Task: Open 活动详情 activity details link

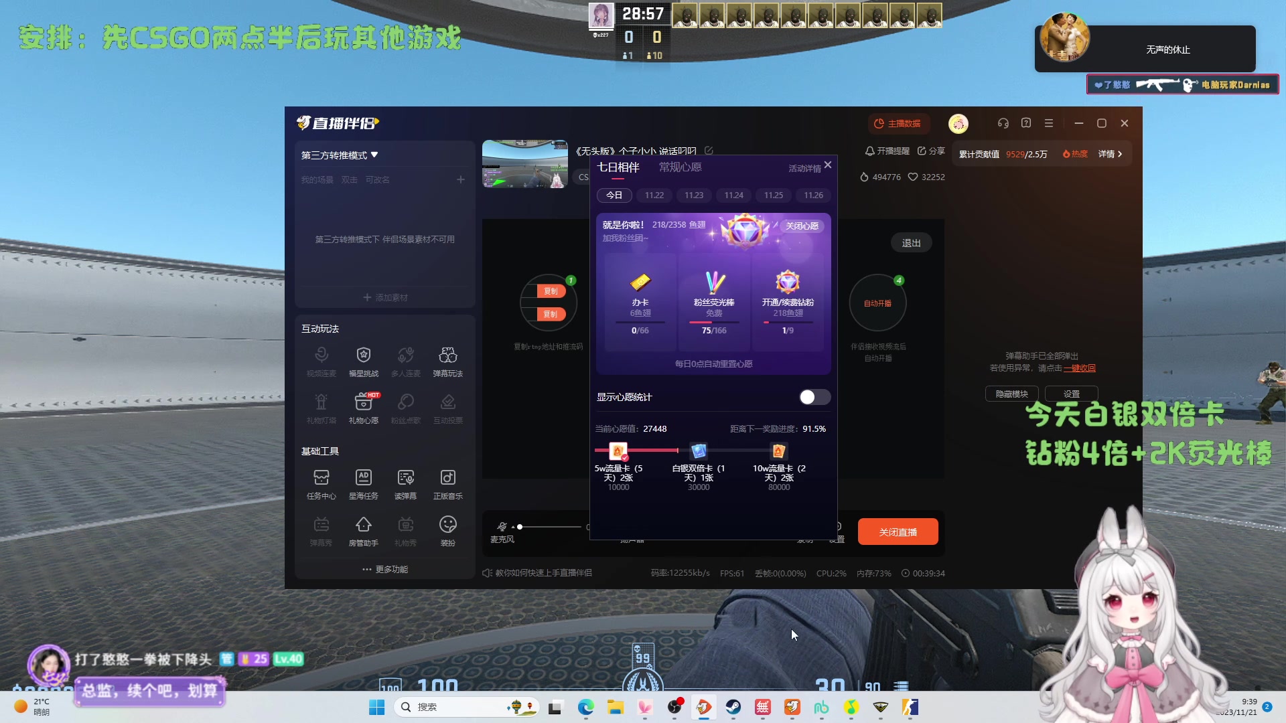Action: tap(804, 169)
